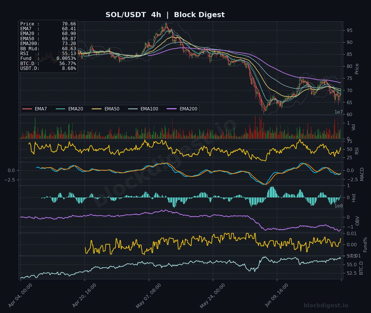Click the Vol axis label

point(354,127)
